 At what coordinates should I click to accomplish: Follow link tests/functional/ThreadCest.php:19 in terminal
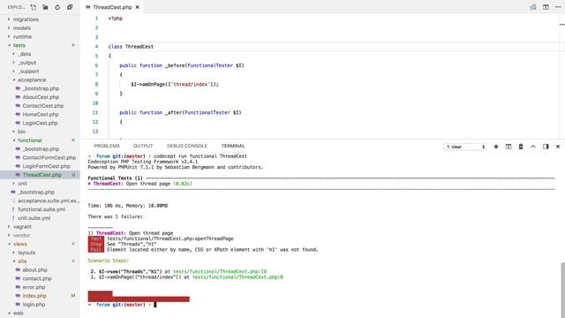[x=220, y=271]
